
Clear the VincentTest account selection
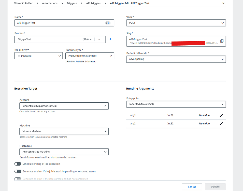pyautogui.click(x=105, y=106)
